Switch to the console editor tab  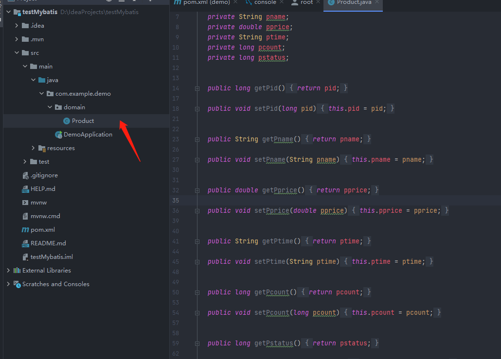265,2
